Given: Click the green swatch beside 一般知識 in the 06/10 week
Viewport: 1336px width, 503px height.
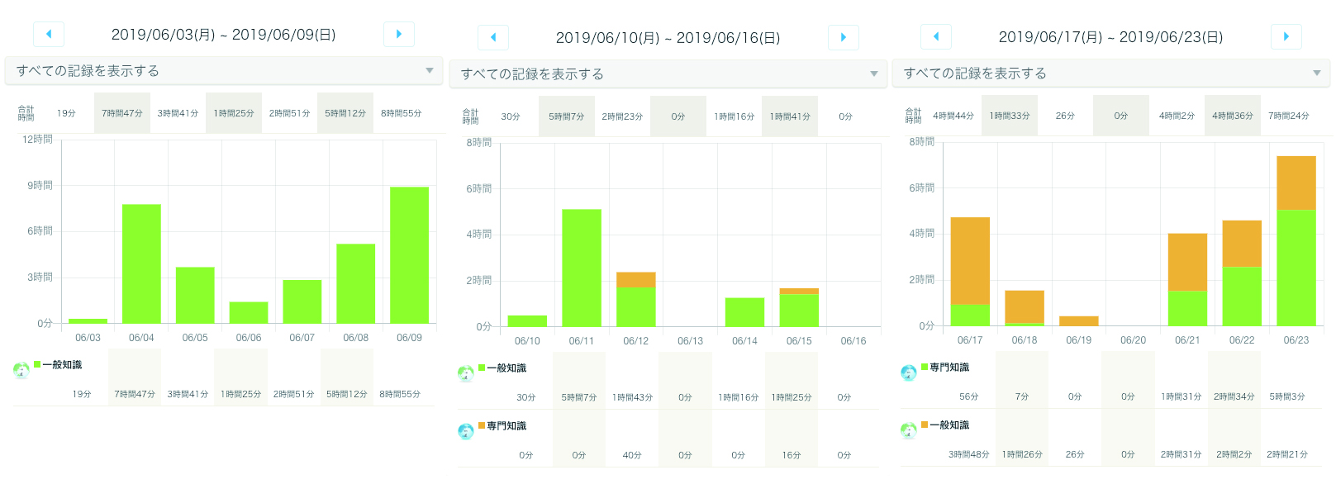Looking at the screenshot, I should tap(482, 368).
